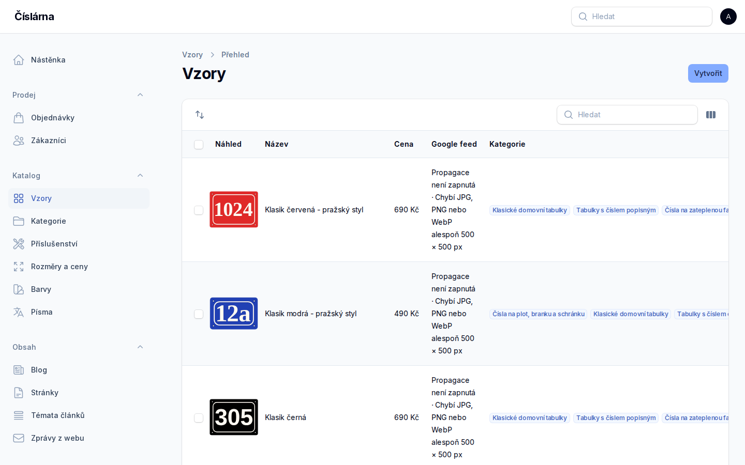The image size is (745, 465).
Task: Click the black 305 thumbnail
Action: coord(234,417)
